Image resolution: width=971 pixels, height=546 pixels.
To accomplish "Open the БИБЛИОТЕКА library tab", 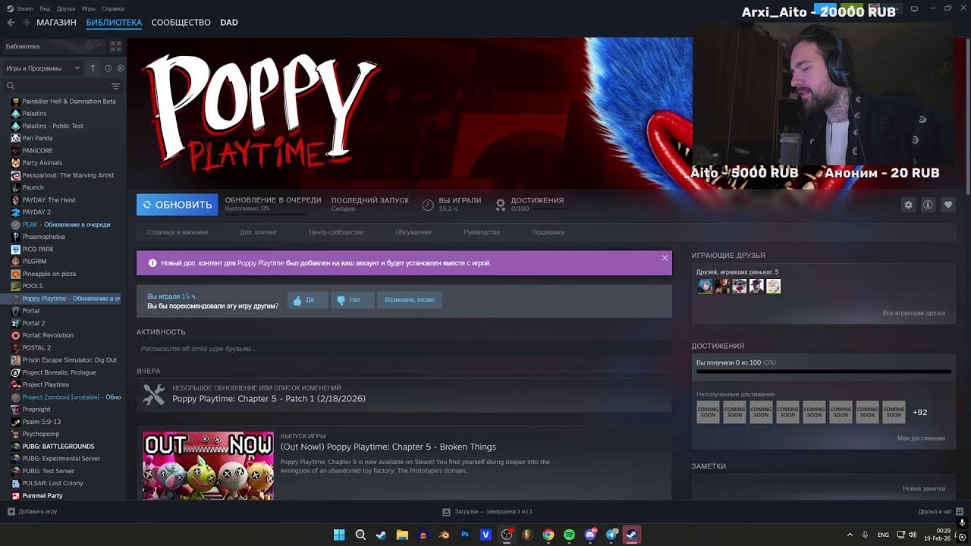I will [114, 23].
